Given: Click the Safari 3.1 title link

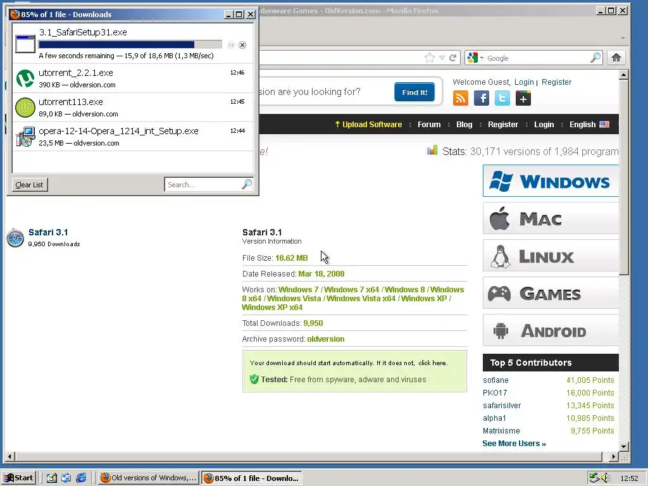Looking at the screenshot, I should [x=48, y=232].
